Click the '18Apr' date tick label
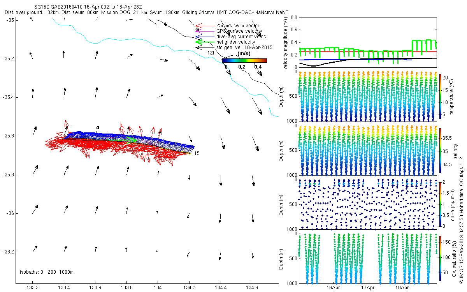Viewport: 467px width, 292px height. tap(402, 288)
